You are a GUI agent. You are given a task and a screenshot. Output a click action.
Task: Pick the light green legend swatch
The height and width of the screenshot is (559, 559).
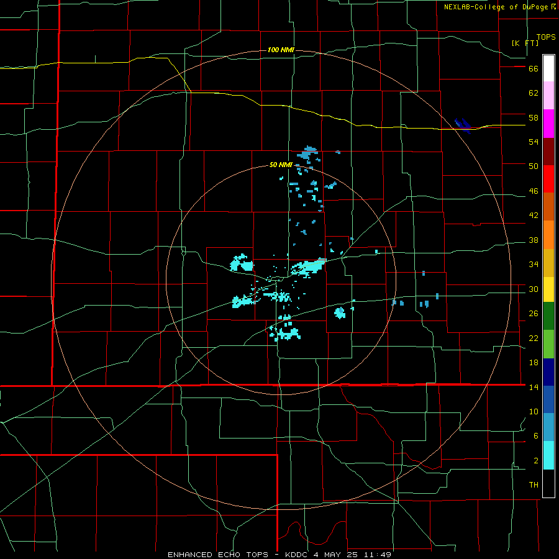click(548, 344)
